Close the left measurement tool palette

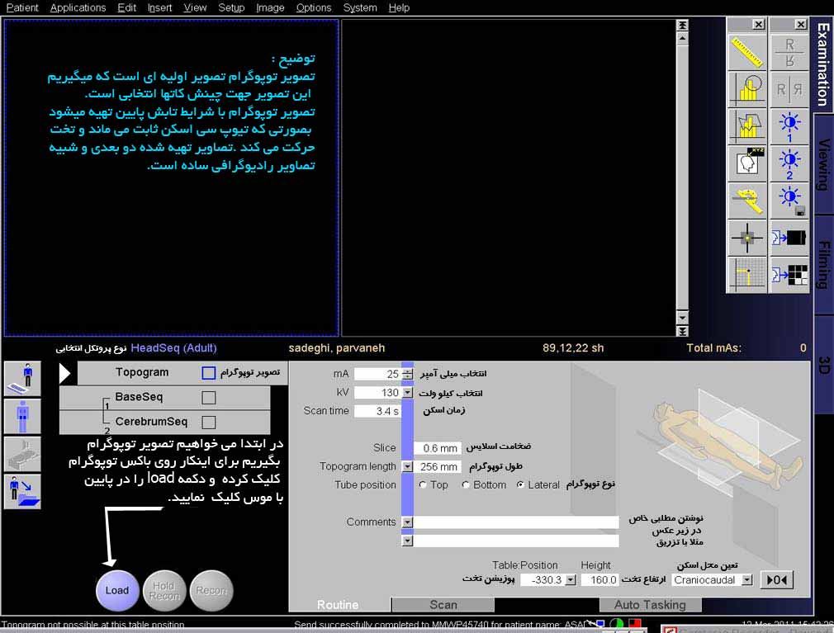(x=759, y=25)
